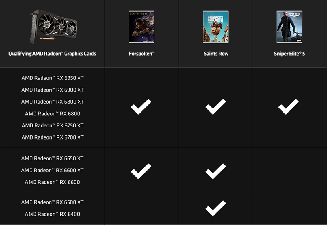Click the Saints Row game cover image
Image resolution: width=327 pixels, height=225 pixels.
[215, 27]
